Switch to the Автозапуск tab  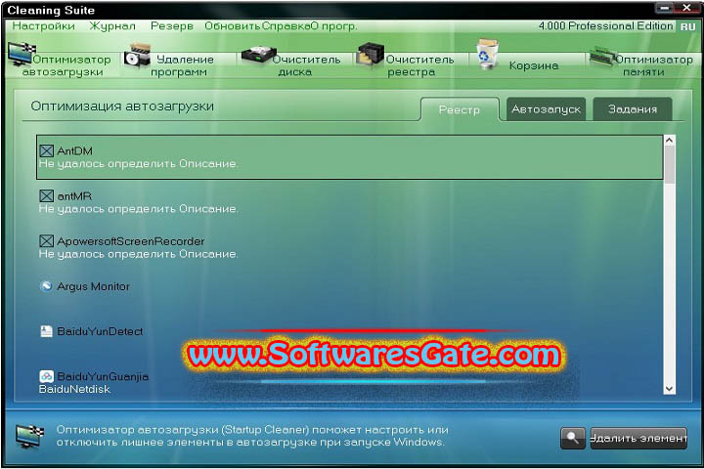[x=546, y=109]
